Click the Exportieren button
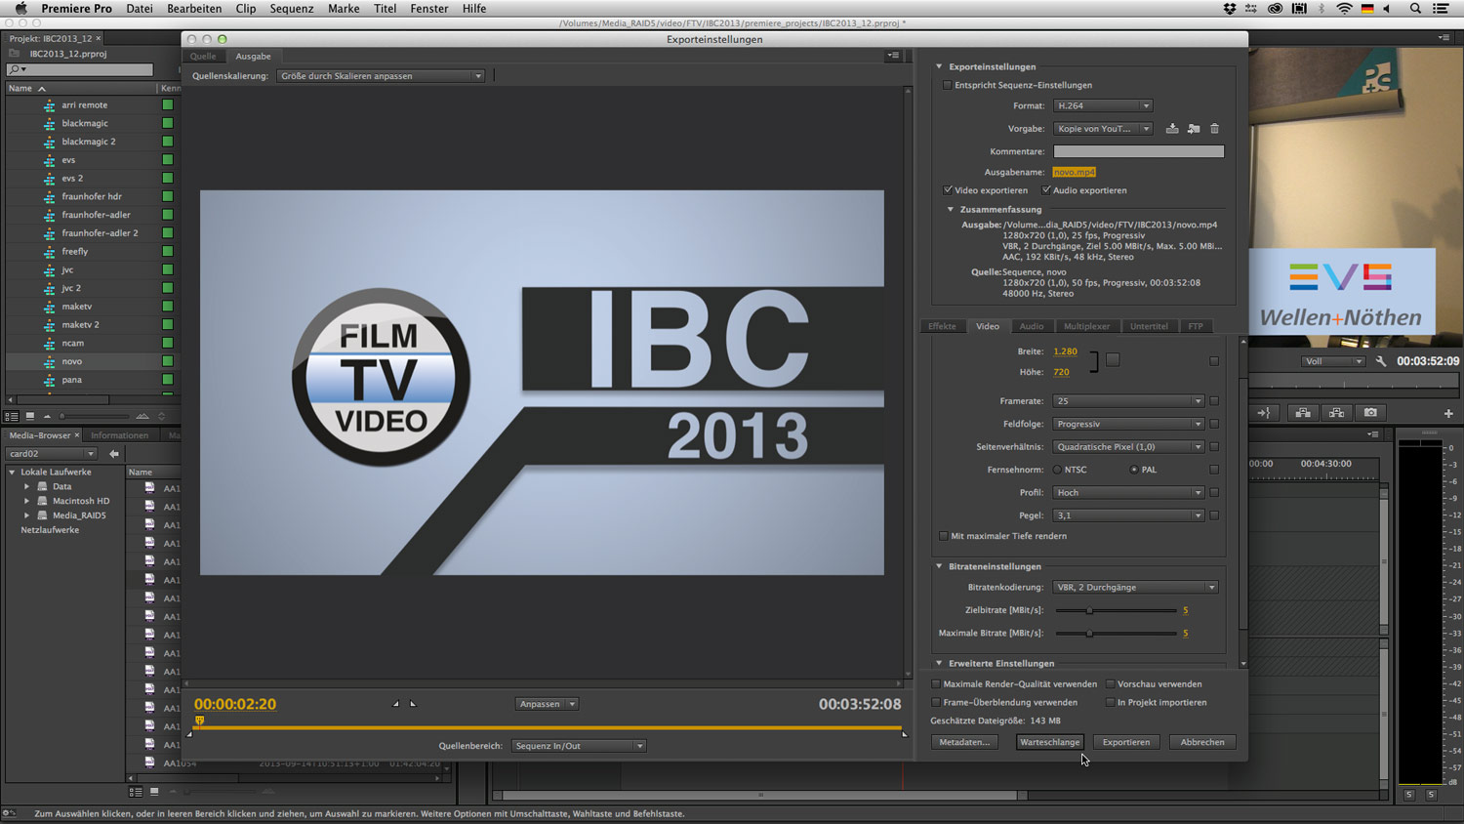Screen dimensions: 1464x824 (1125, 742)
